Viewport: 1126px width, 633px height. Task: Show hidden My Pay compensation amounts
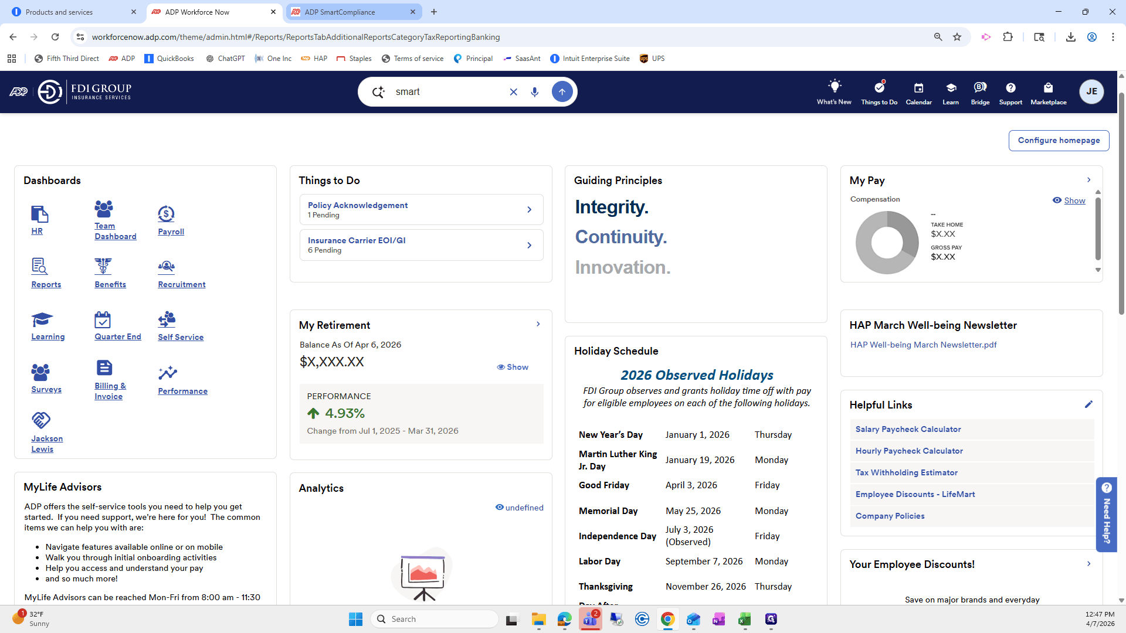point(1069,200)
